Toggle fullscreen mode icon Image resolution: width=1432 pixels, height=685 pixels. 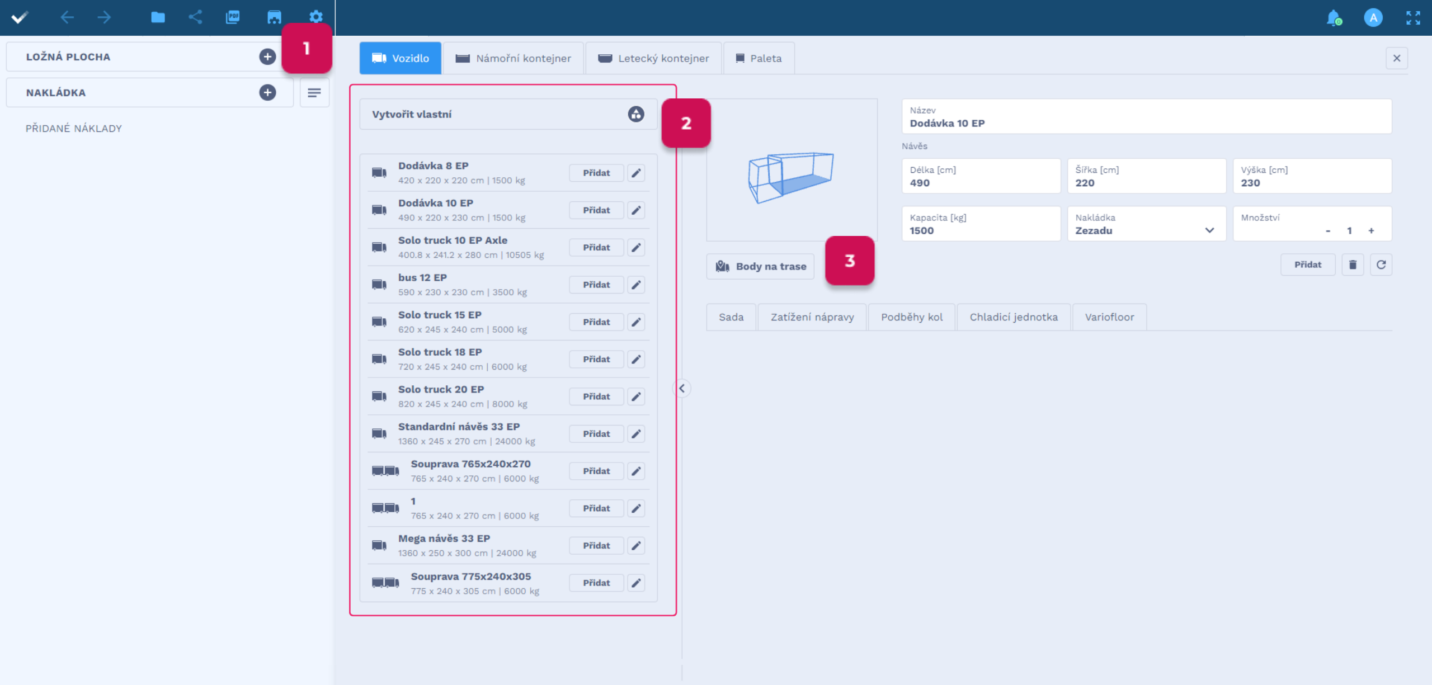1413,17
